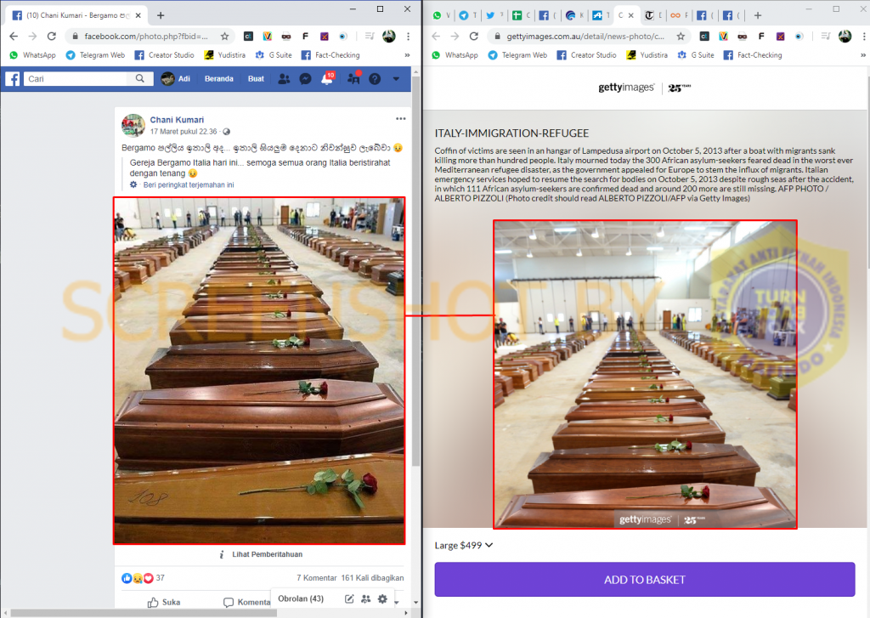Open the reactions count showing 37

143,578
